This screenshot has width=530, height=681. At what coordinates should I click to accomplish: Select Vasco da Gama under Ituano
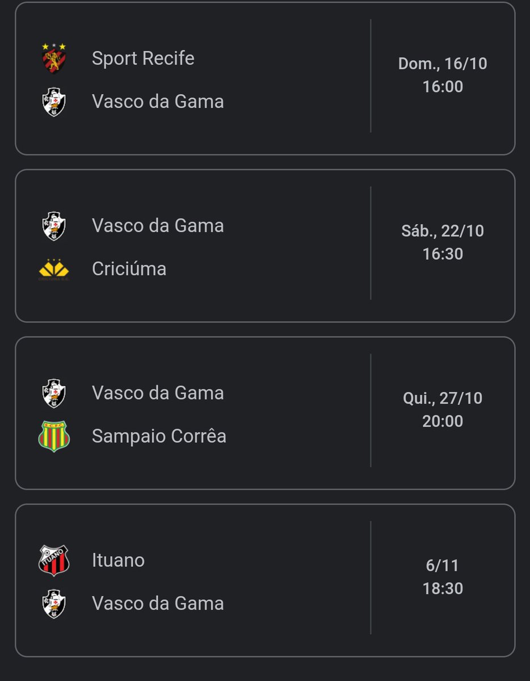pyautogui.click(x=158, y=604)
